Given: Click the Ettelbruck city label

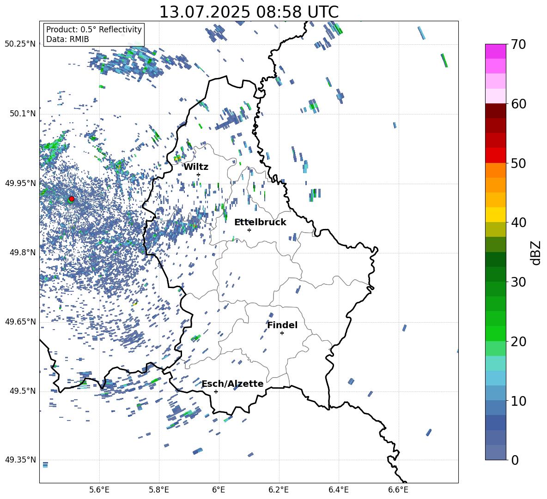Looking at the screenshot, I should coord(260,222).
